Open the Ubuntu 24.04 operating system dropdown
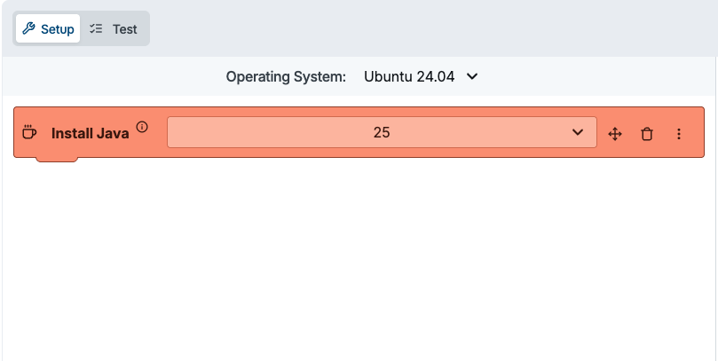The height and width of the screenshot is (361, 718). point(421,77)
